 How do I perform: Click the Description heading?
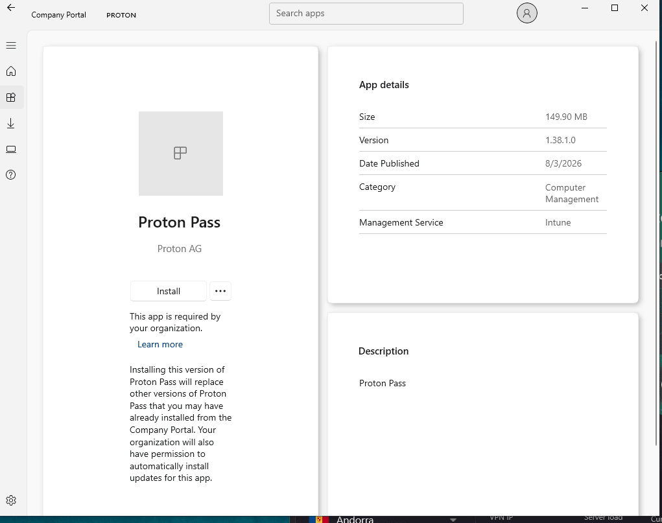tap(383, 351)
